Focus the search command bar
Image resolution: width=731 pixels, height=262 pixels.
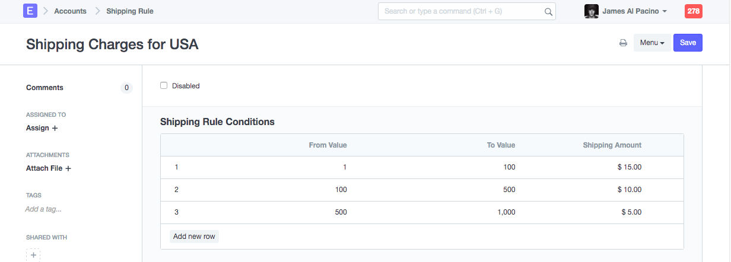tap(463, 11)
